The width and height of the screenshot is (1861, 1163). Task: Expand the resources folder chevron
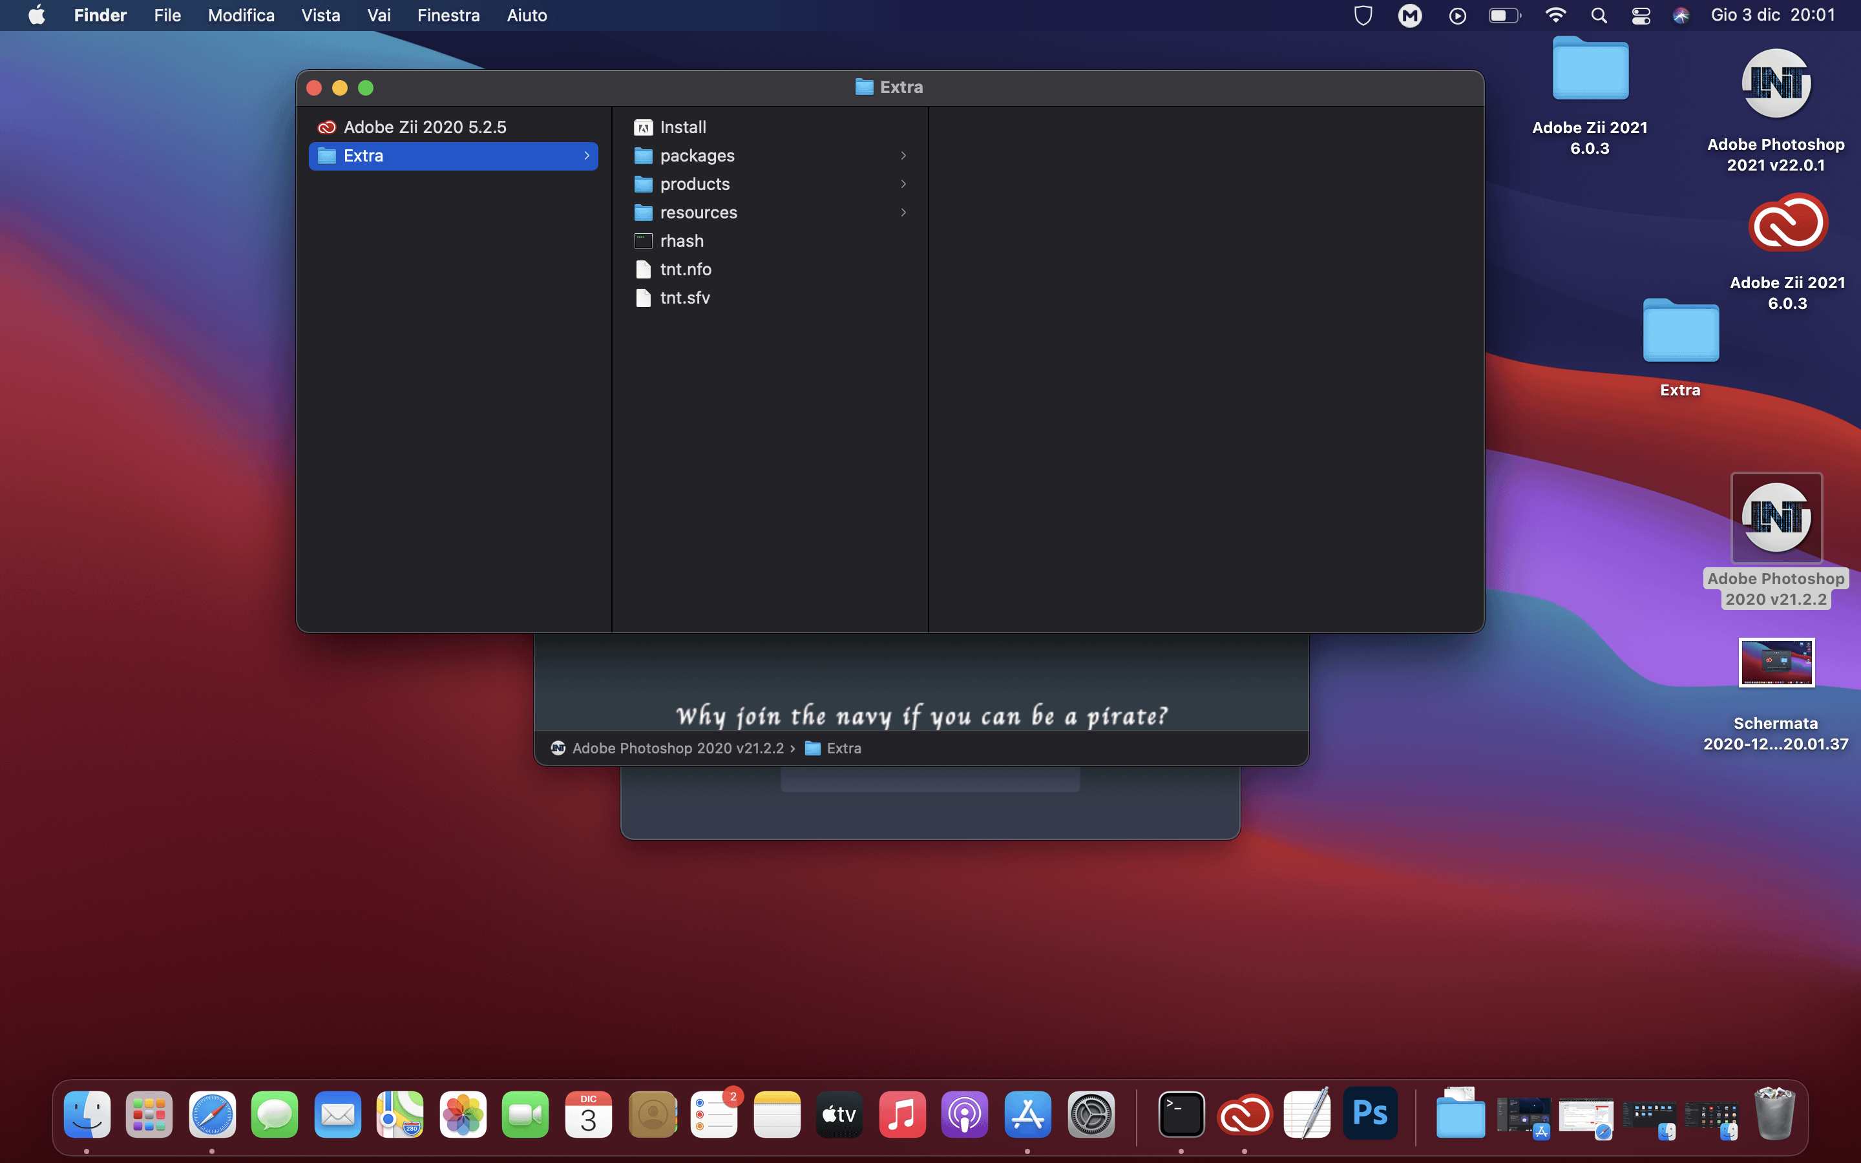[903, 213]
